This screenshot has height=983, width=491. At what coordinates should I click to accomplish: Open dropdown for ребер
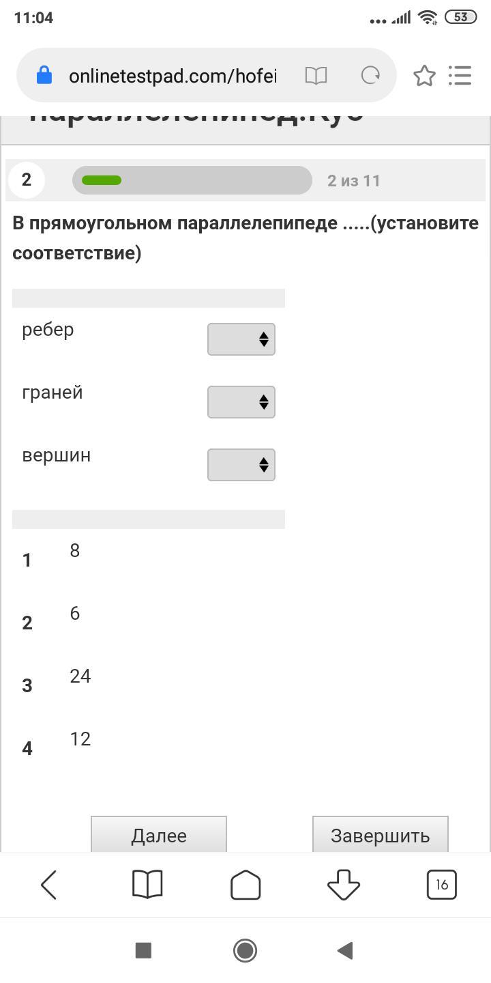[x=241, y=339]
